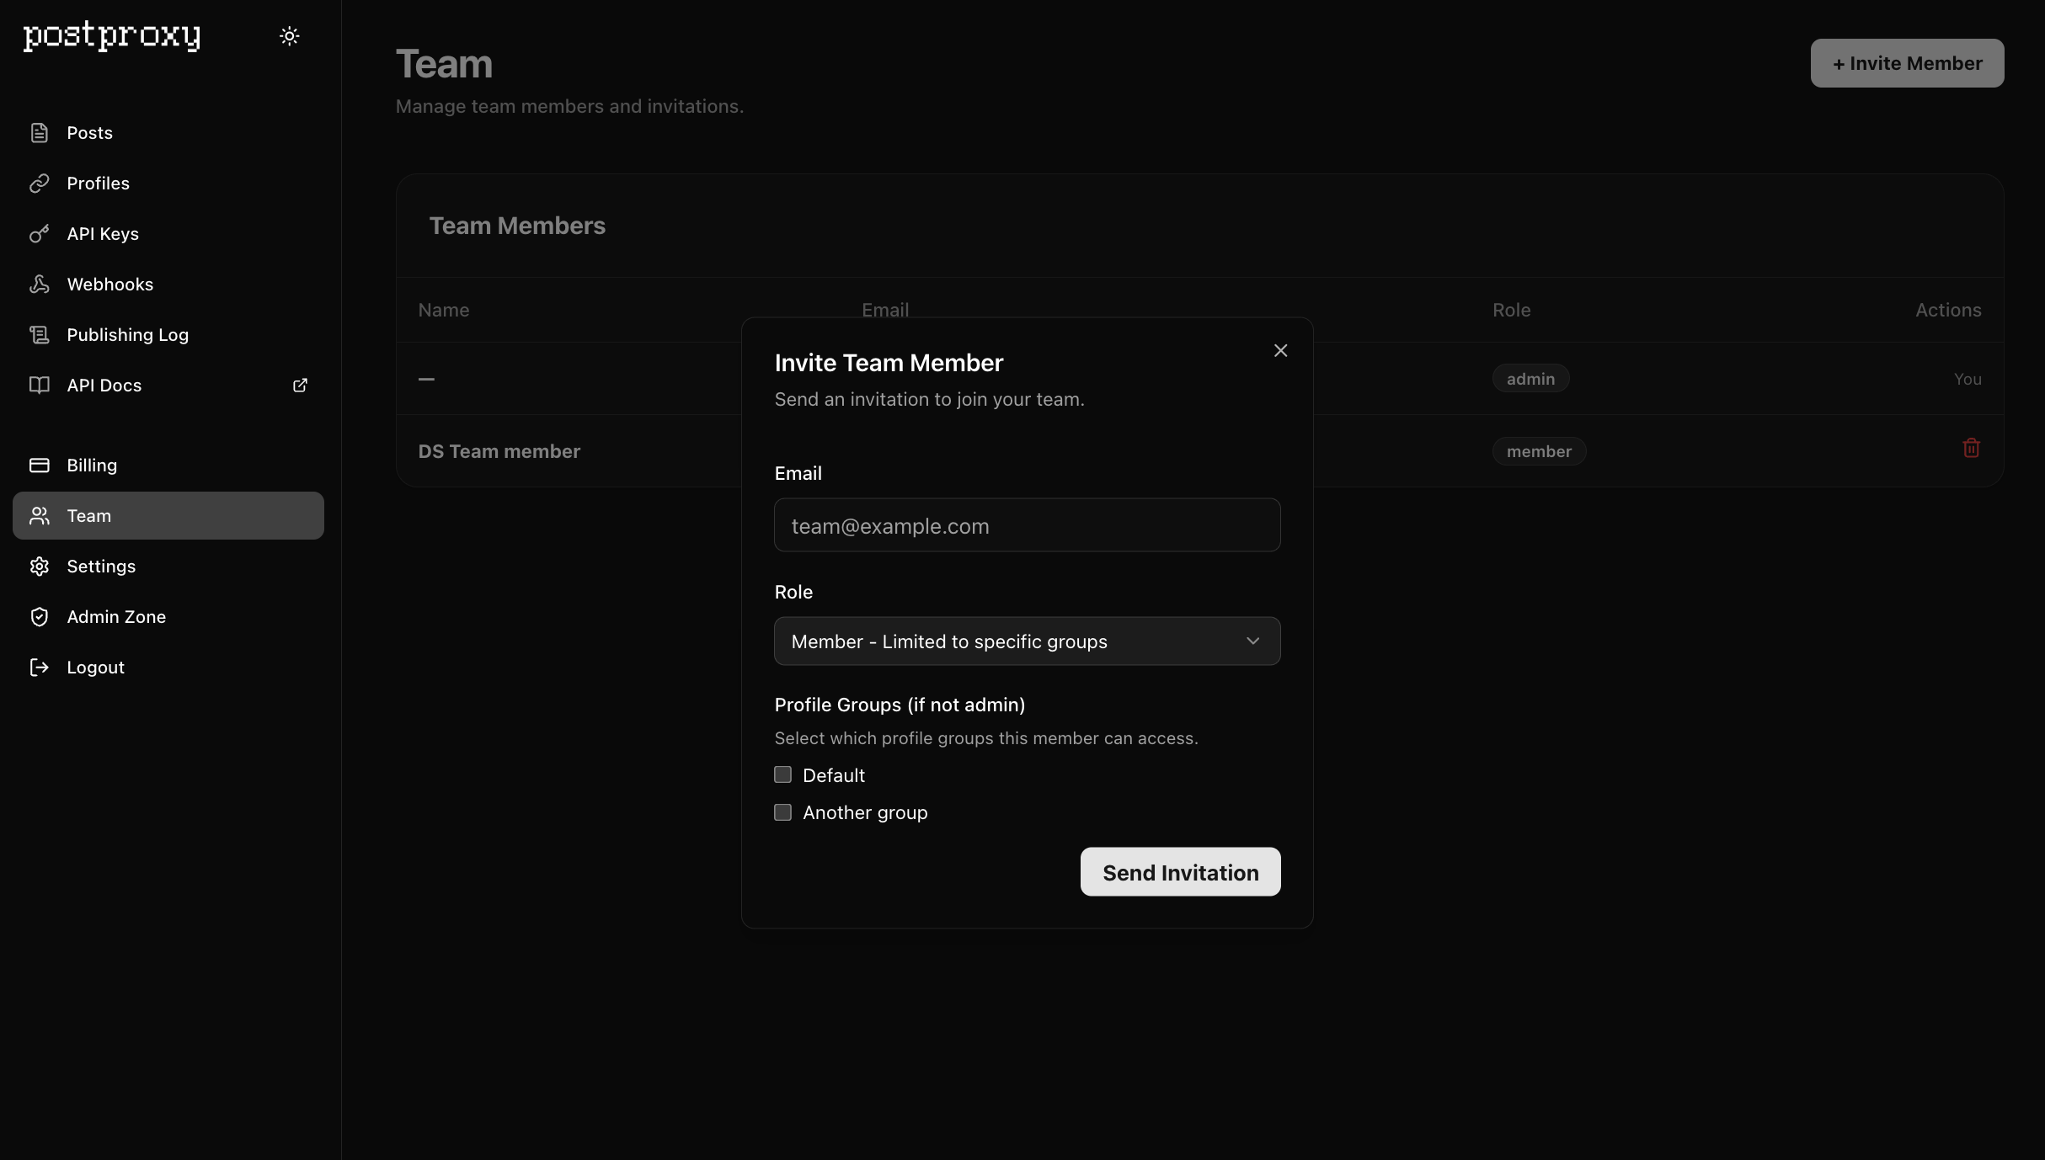The height and width of the screenshot is (1160, 2045).
Task: Click 'Profile Groups (if not admin)' label
Action: coord(900,705)
